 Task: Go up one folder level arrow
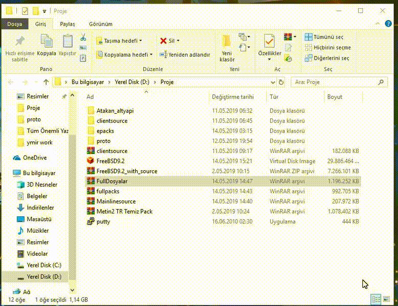[46, 82]
